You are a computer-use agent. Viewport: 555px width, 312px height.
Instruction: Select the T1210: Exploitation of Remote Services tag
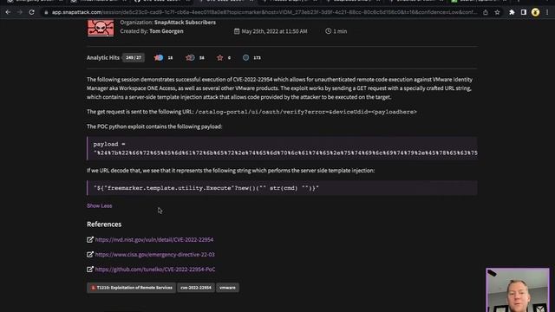[131, 288]
